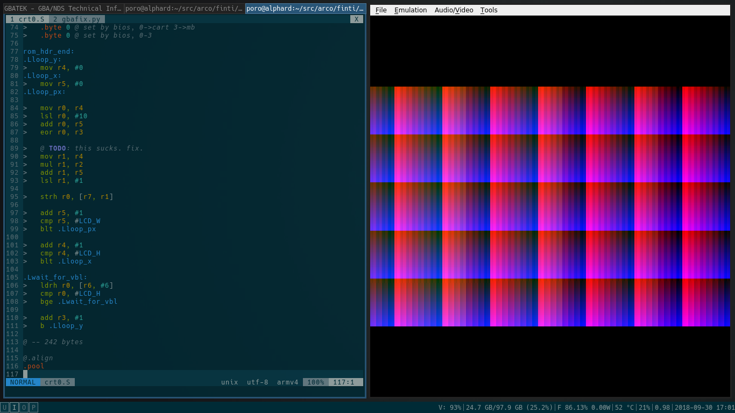Click the crt0.S filename in vim statusline
Screen dimensions: 735x413
[x=58, y=382]
